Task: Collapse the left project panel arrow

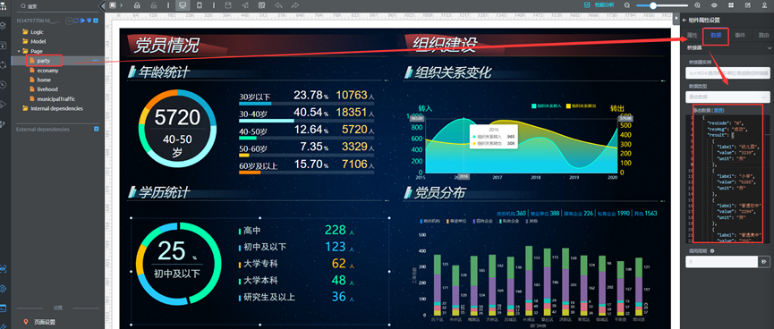Action: (102, 6)
